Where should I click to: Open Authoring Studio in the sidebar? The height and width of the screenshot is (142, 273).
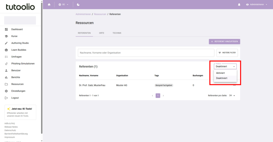click(20, 43)
